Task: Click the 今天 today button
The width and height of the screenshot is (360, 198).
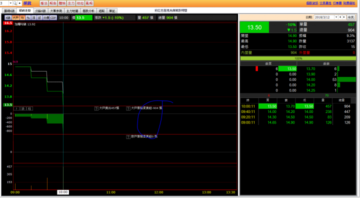Action: [x=350, y=17]
